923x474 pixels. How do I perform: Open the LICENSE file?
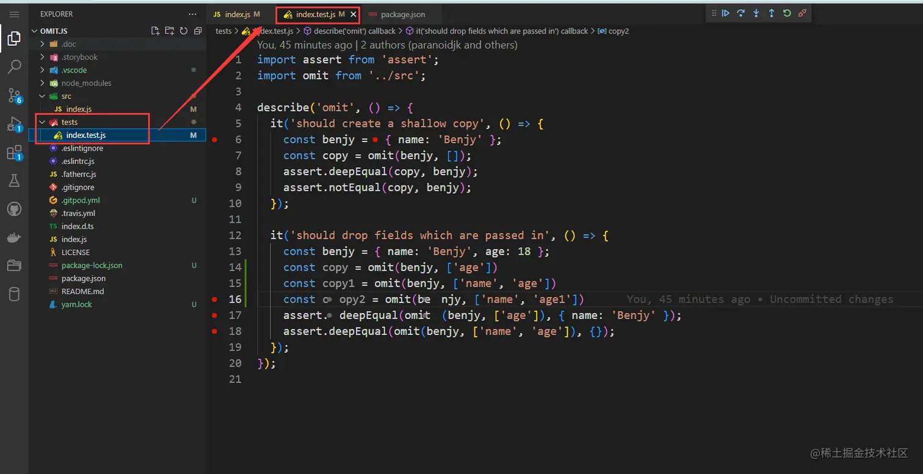pyautogui.click(x=118, y=253)
